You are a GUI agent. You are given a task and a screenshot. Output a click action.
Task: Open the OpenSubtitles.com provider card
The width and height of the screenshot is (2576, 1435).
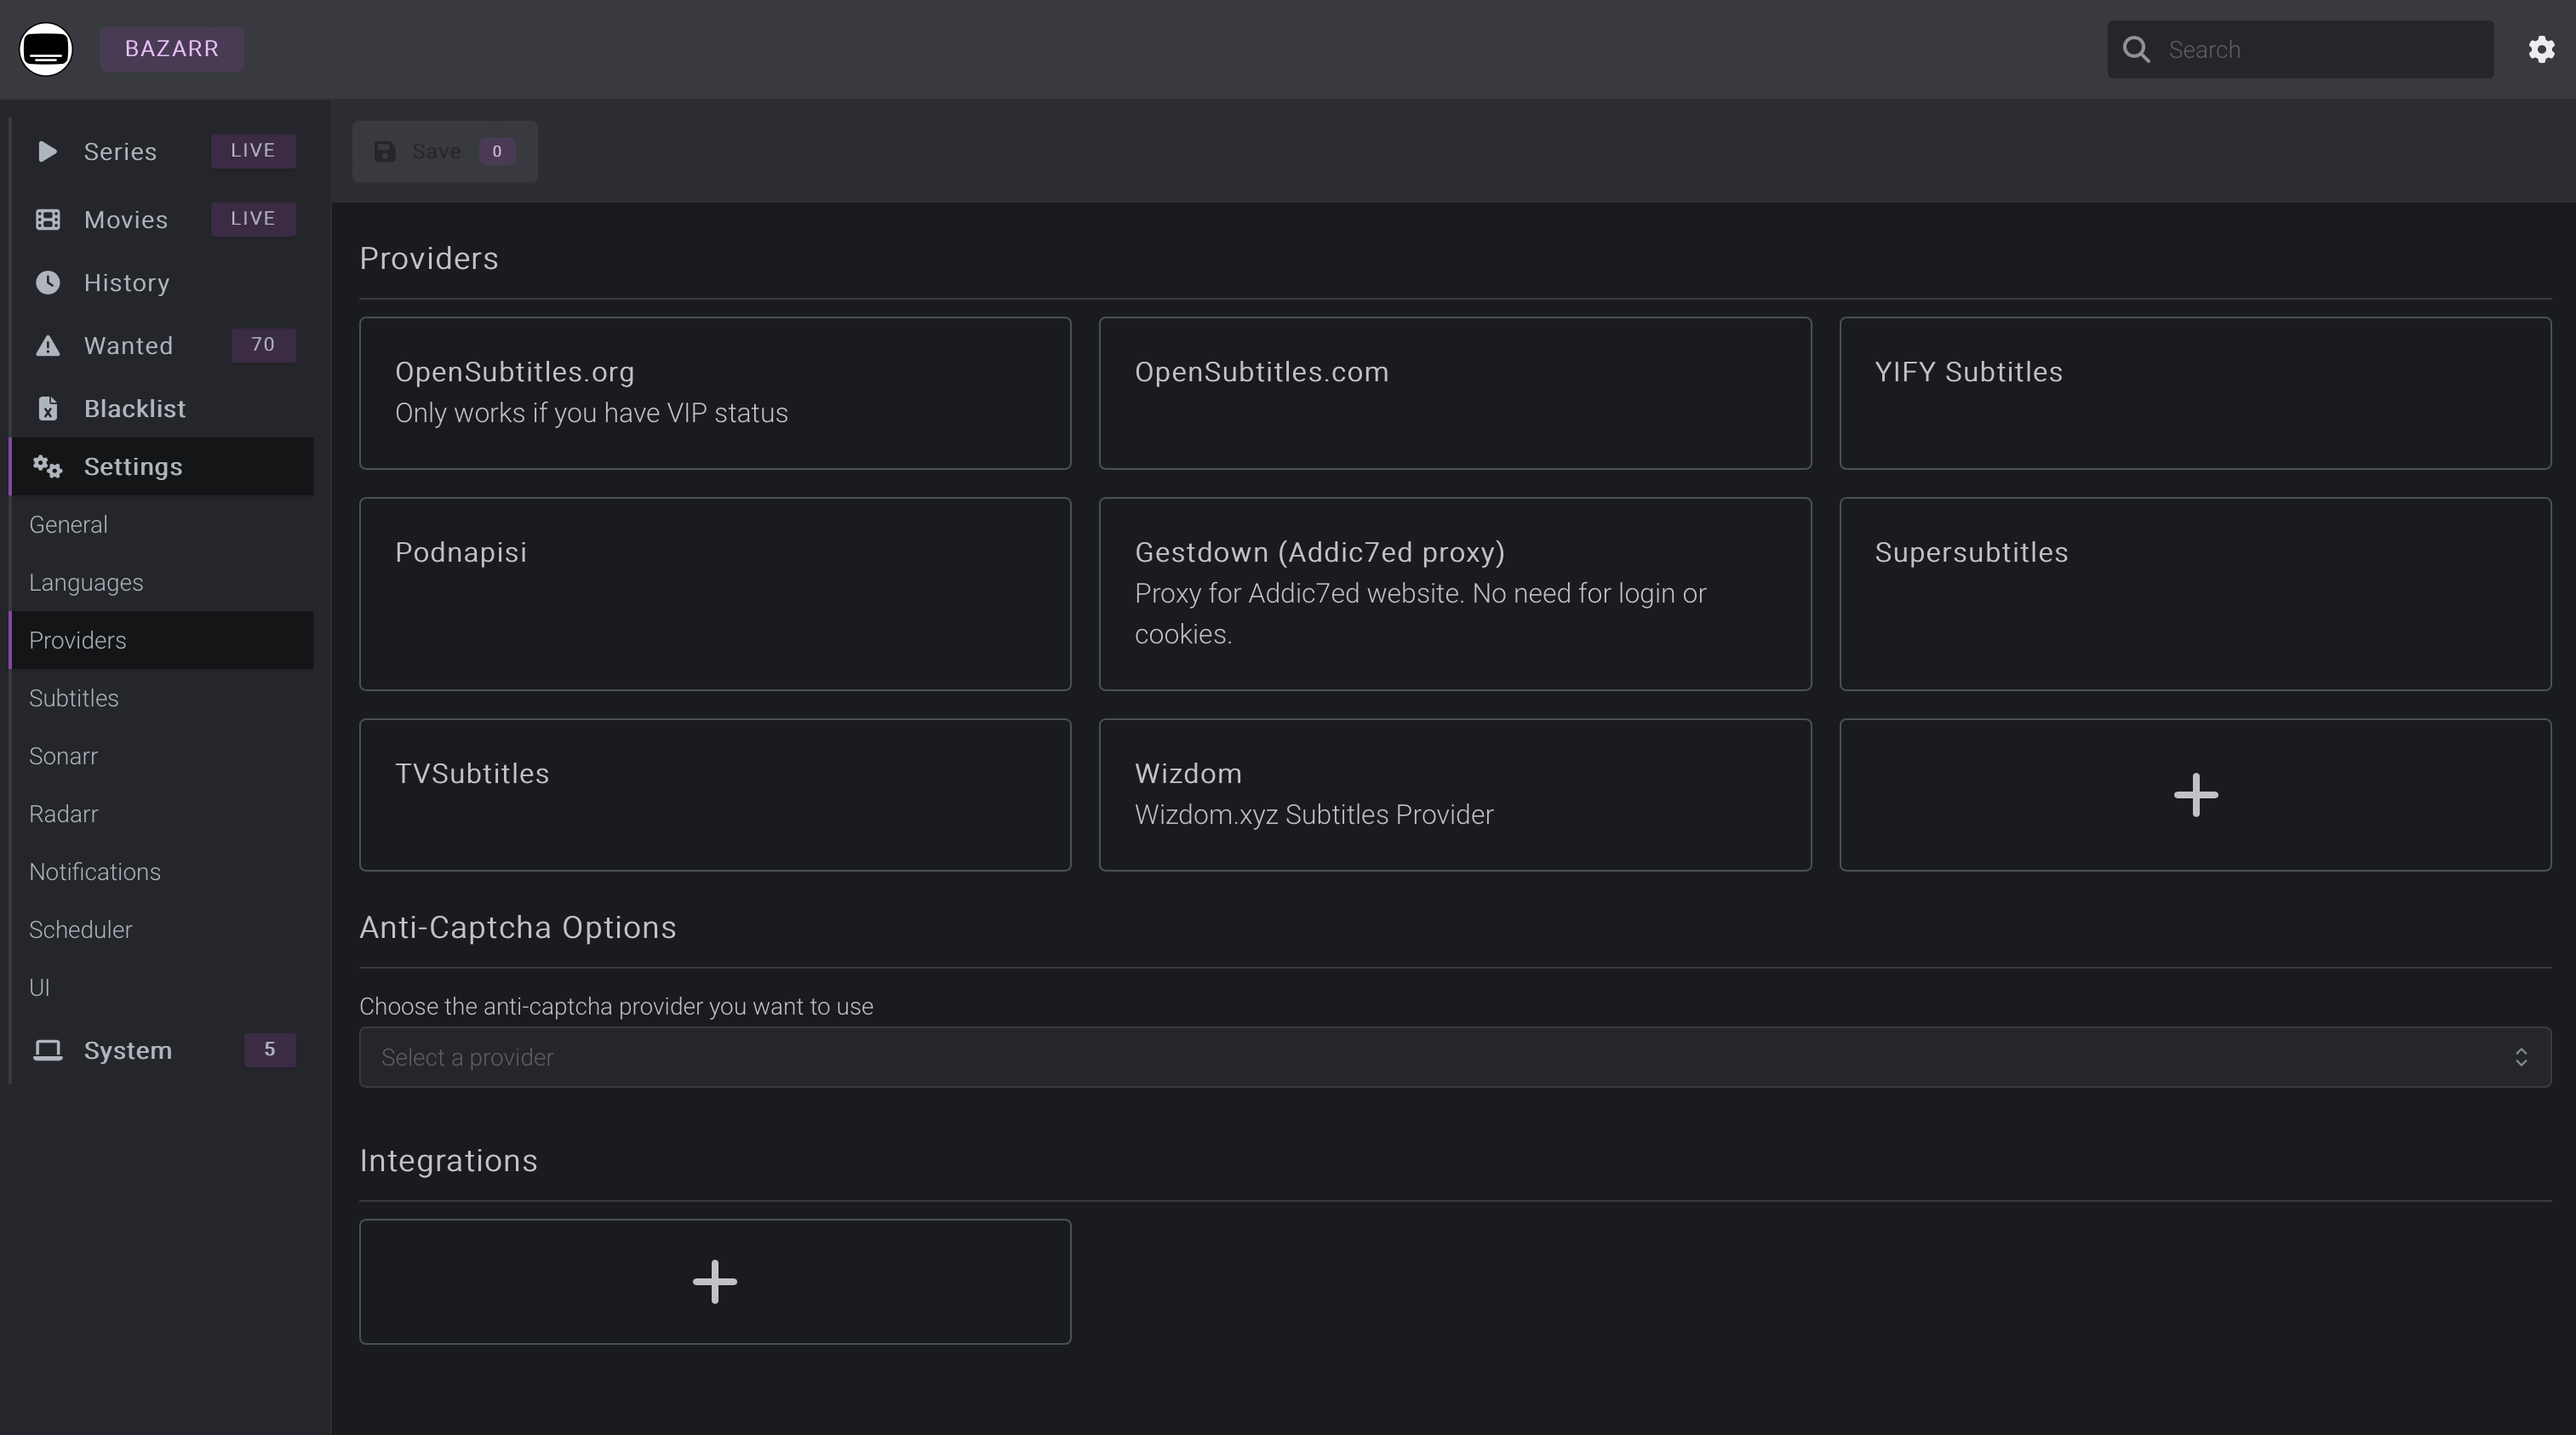tap(1454, 393)
